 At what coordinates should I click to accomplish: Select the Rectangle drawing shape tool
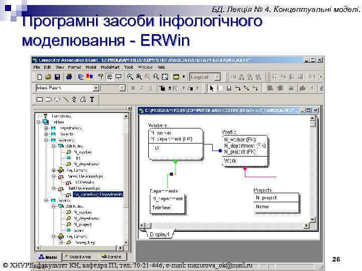click(x=40, y=99)
